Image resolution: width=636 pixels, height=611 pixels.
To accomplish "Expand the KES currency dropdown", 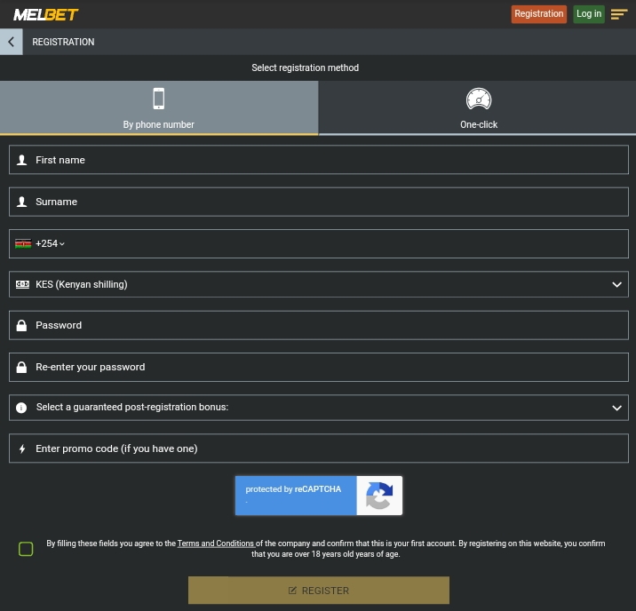I will (x=319, y=284).
